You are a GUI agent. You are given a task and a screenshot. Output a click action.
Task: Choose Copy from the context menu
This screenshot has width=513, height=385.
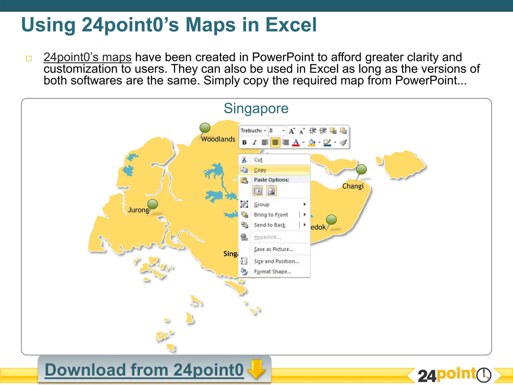click(260, 170)
